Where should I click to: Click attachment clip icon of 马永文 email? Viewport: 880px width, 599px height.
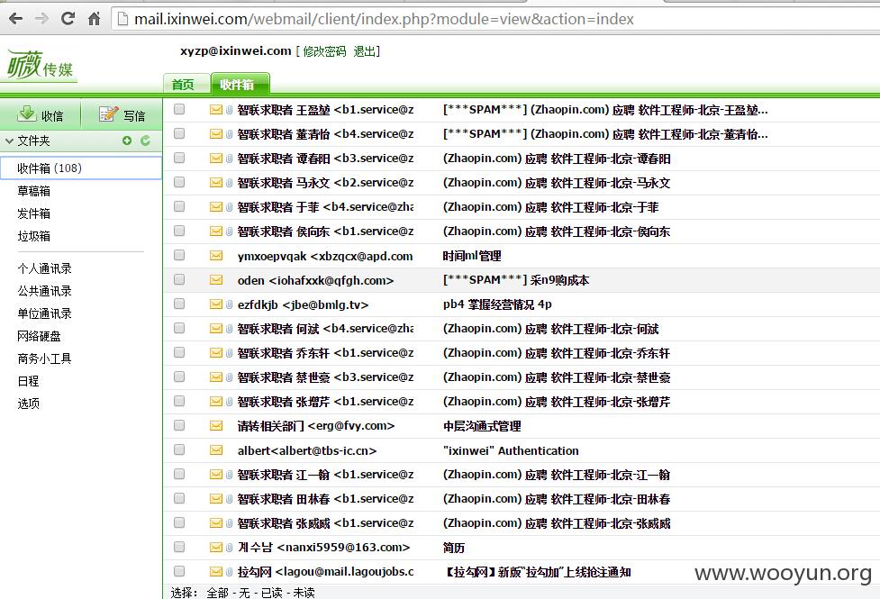coord(229,183)
